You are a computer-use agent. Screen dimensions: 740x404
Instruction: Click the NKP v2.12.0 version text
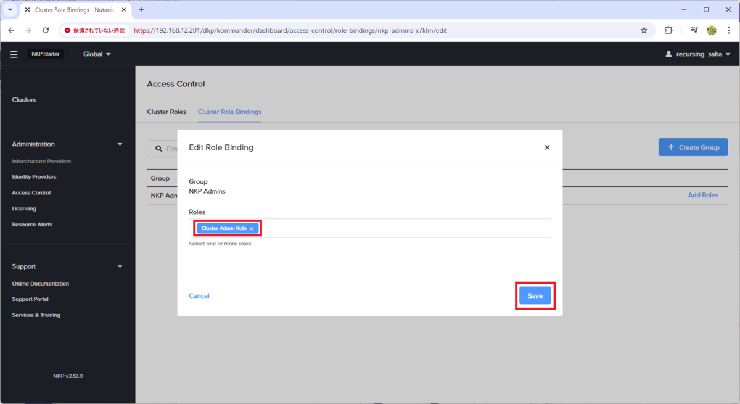(x=68, y=376)
